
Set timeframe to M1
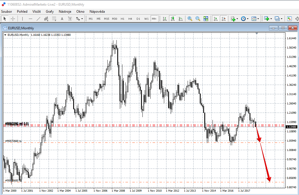pos(91,19)
